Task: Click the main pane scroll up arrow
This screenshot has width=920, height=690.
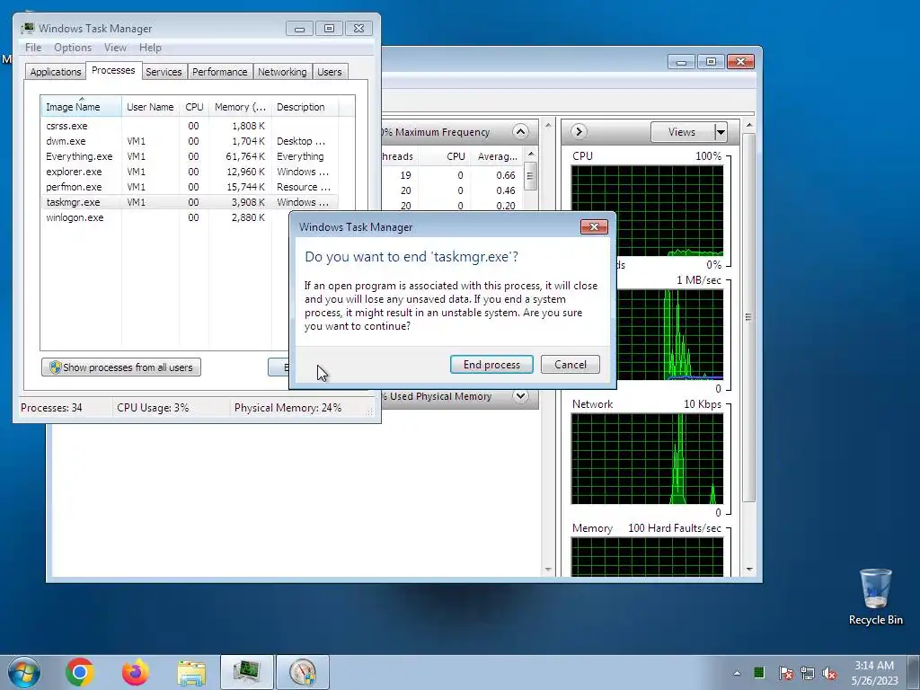Action: click(548, 125)
